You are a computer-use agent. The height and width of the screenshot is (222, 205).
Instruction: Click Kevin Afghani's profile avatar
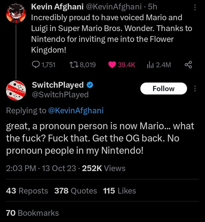pos(16,13)
